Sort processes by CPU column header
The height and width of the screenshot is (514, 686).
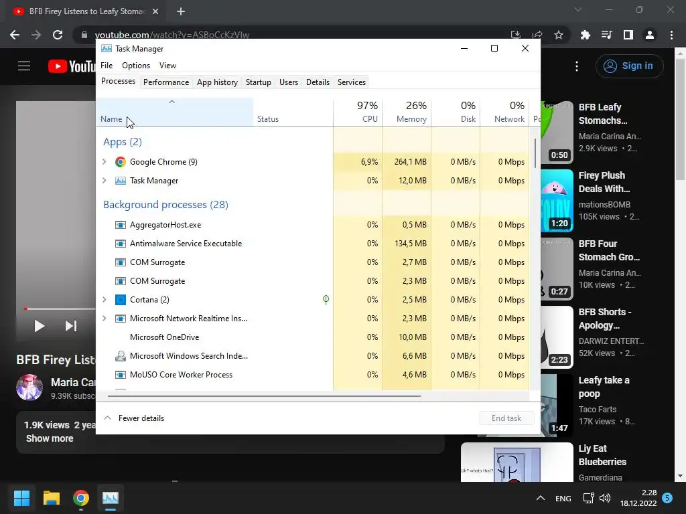coord(358,112)
